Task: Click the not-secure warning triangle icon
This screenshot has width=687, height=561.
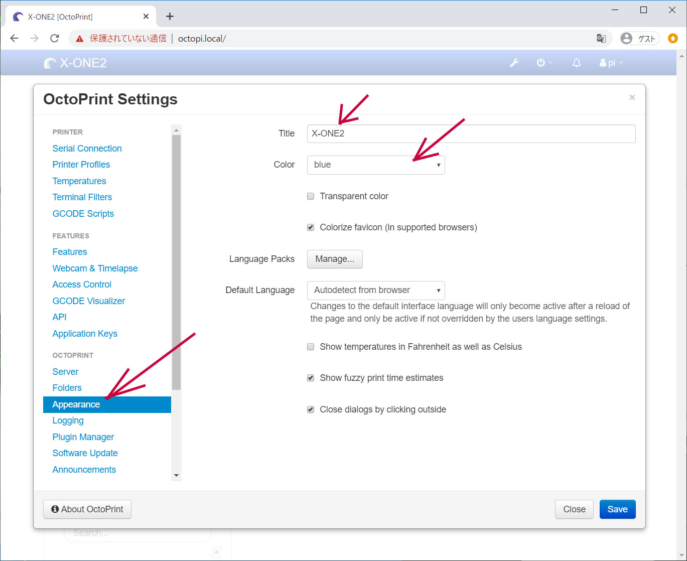Action: point(79,39)
